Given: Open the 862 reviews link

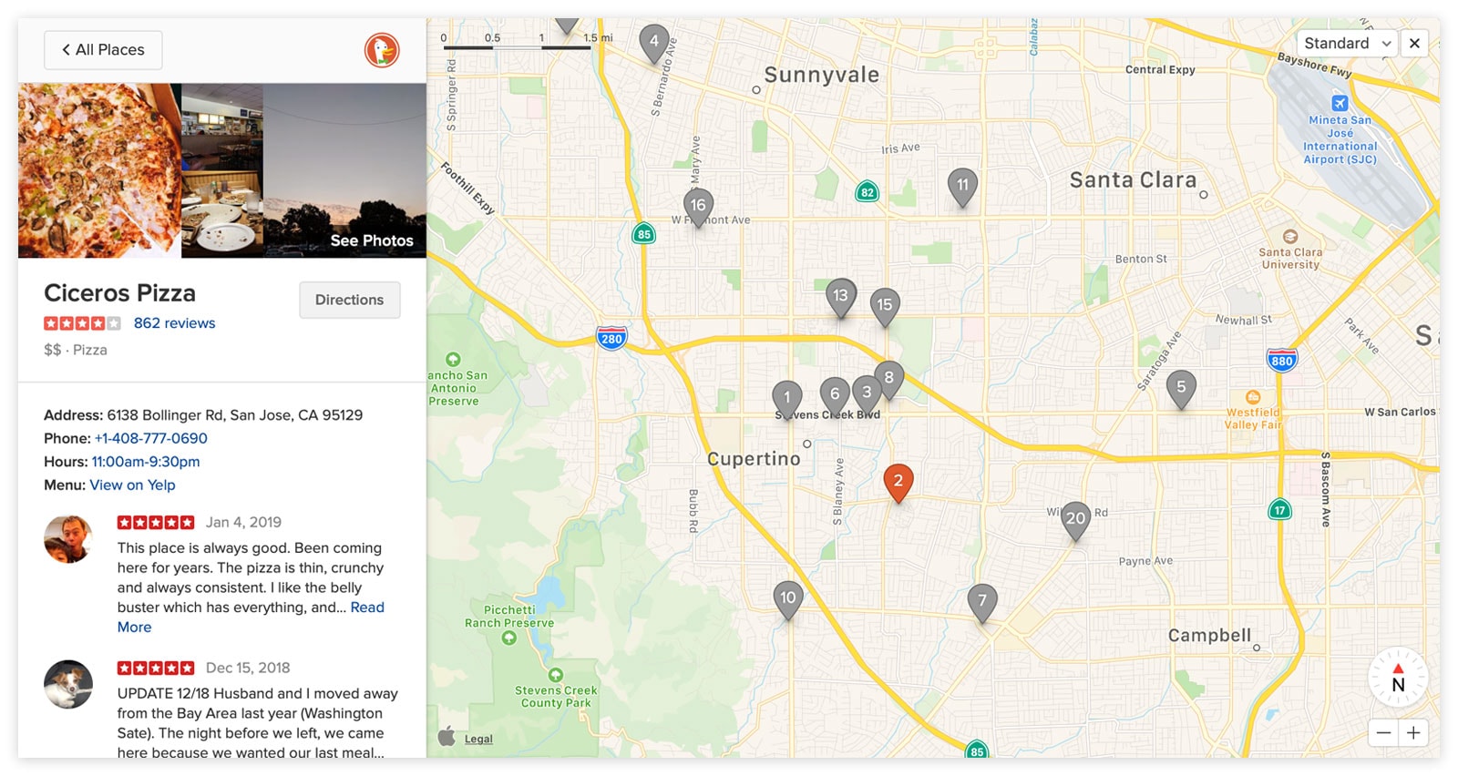Looking at the screenshot, I should (x=175, y=322).
